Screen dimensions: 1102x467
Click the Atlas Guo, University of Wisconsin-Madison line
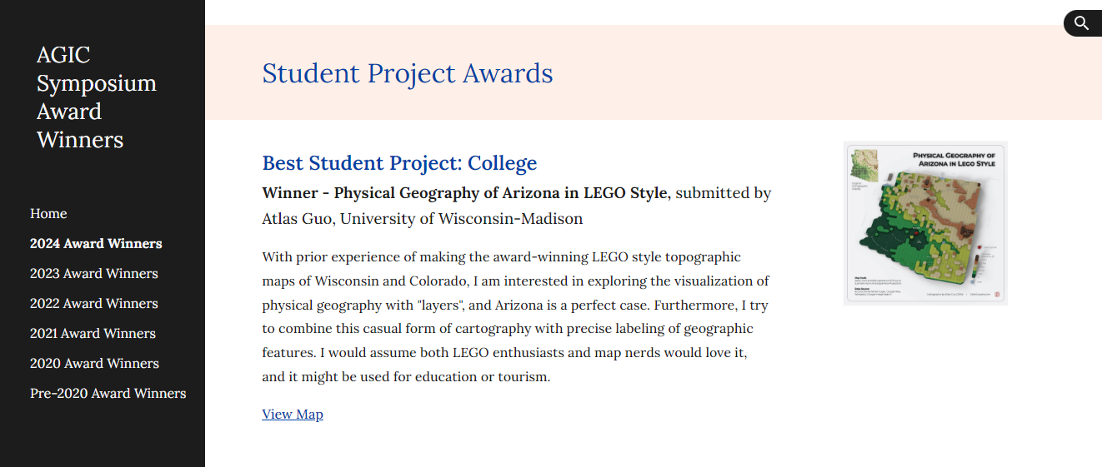click(x=422, y=220)
